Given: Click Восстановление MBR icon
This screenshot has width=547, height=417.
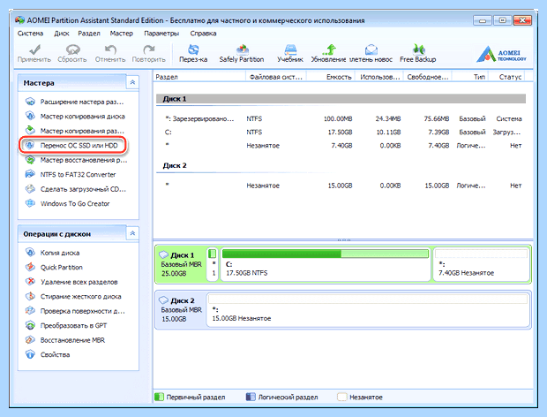Looking at the screenshot, I should 30,340.
